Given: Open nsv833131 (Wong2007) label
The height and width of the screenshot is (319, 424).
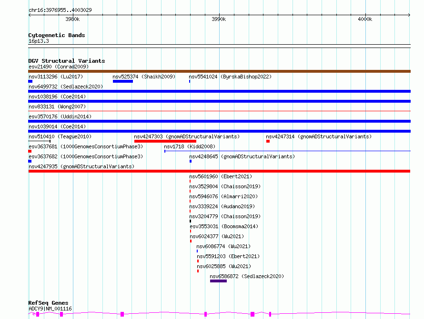Looking at the screenshot, I should 57,106.
